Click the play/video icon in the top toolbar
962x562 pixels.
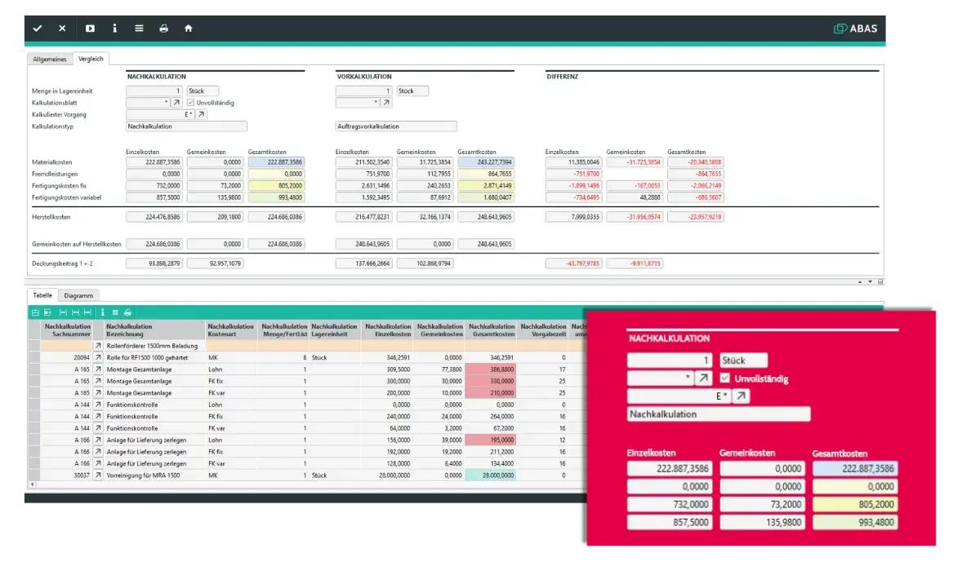[x=90, y=28]
